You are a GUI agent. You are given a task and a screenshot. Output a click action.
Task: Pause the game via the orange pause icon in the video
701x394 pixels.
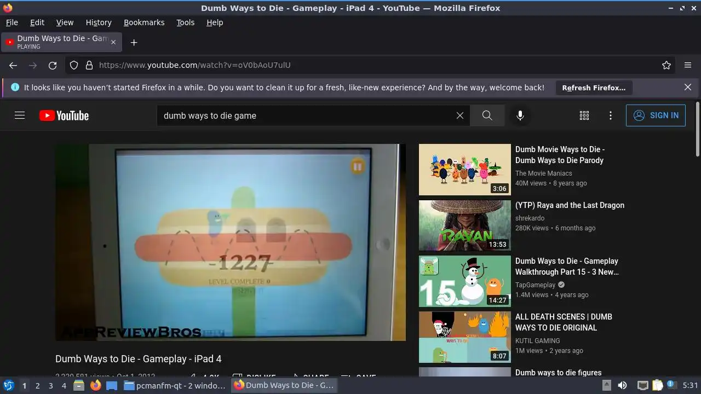[x=358, y=166]
